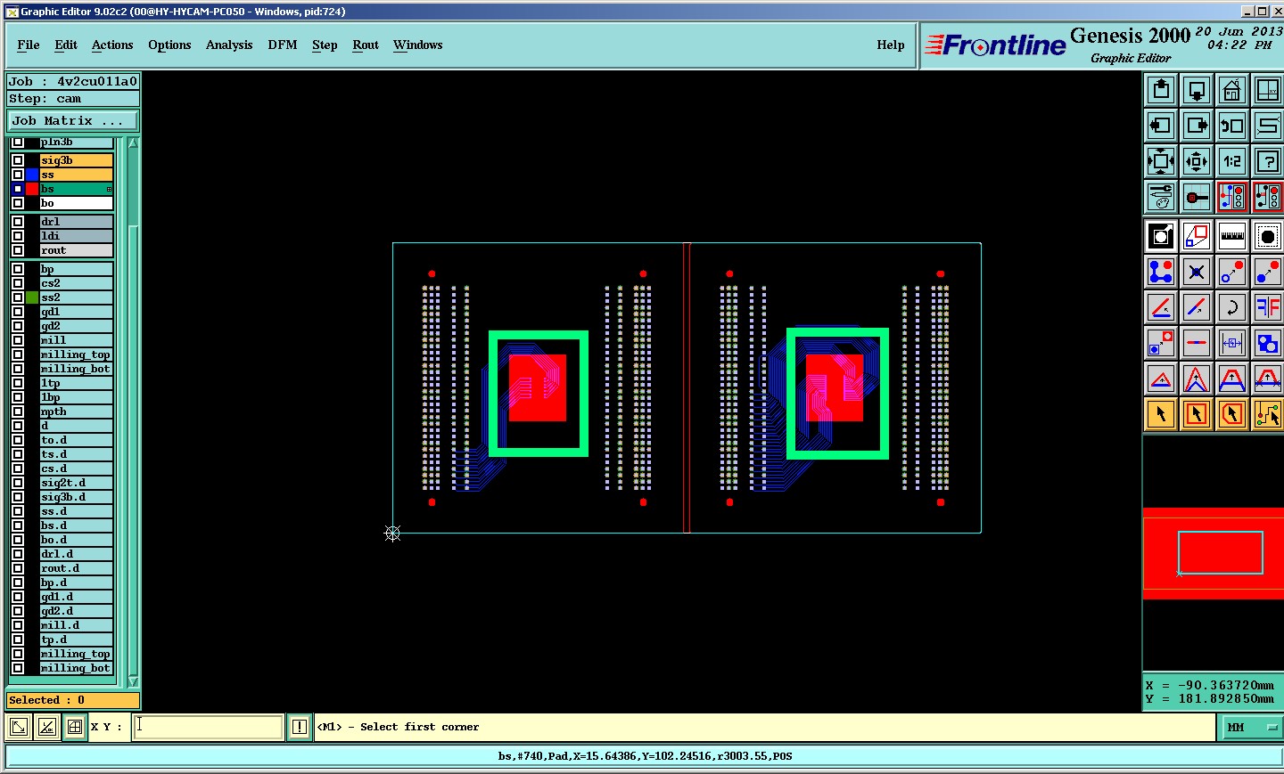Click the pan right icon
Image resolution: width=1284 pixels, height=774 pixels.
(x=1197, y=126)
